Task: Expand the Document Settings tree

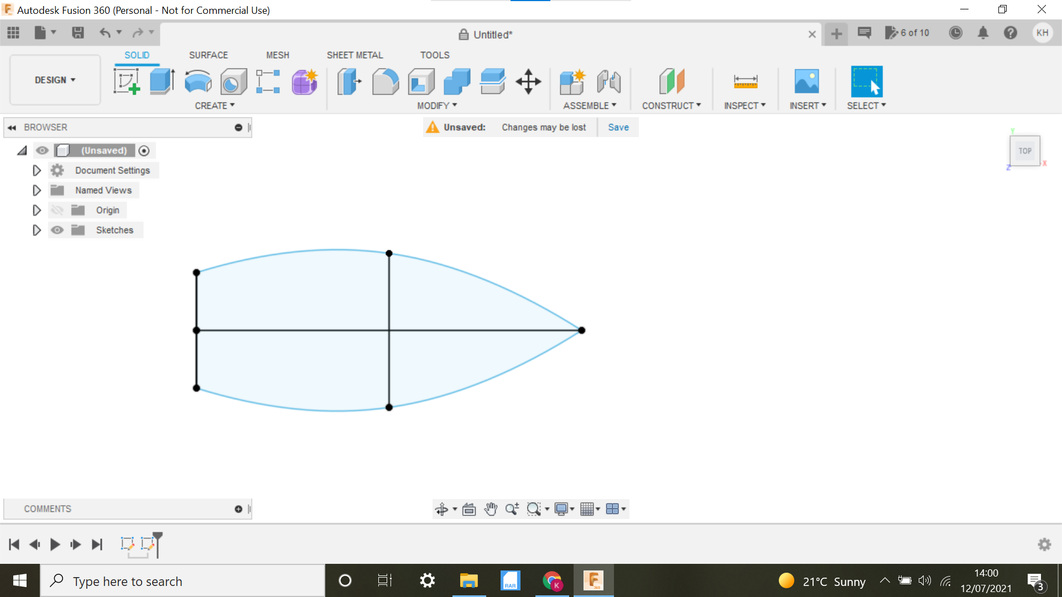Action: (36, 170)
